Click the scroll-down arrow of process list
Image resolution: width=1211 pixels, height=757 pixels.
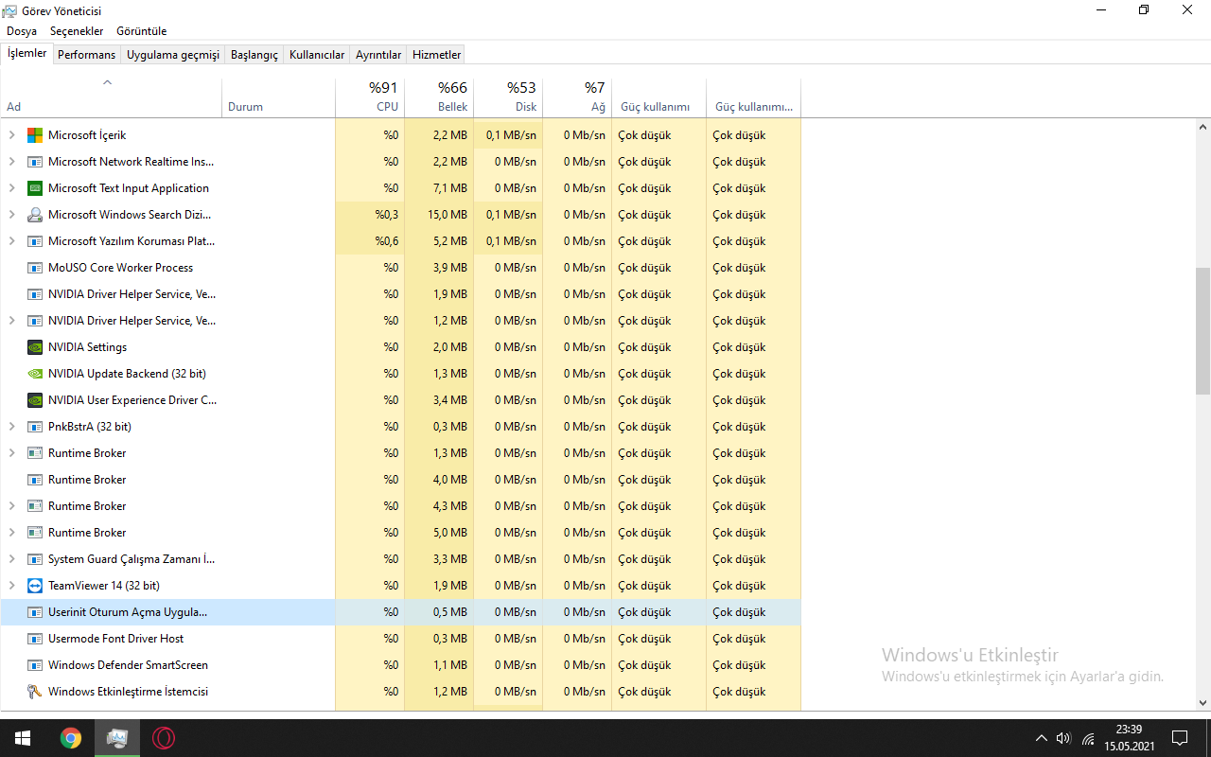[1202, 703]
